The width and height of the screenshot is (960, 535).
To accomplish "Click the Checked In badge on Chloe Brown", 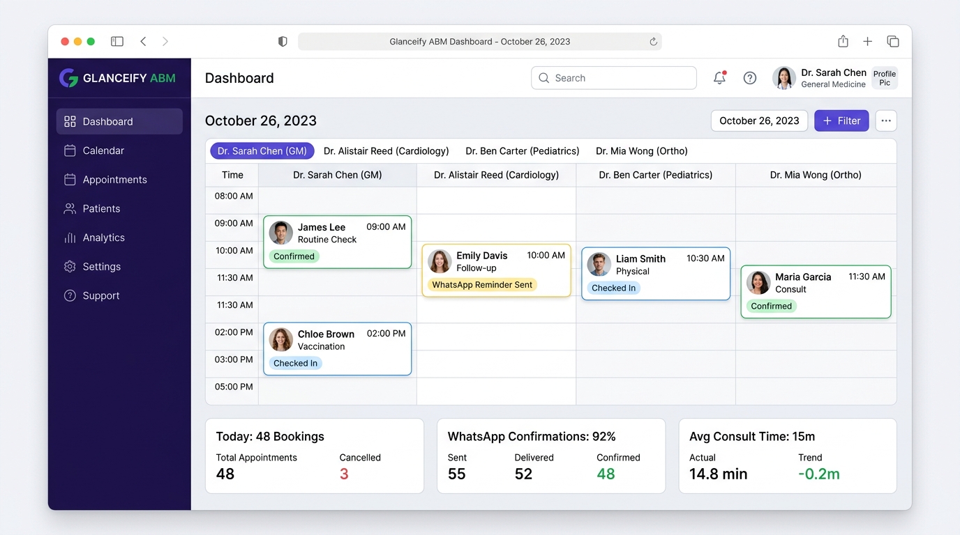I will click(x=296, y=364).
